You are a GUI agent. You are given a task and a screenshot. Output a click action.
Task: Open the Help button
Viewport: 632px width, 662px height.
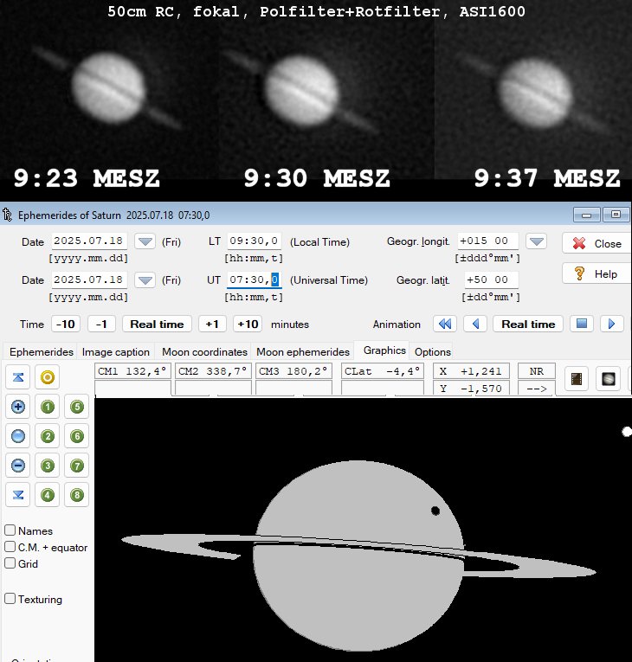pos(594,273)
